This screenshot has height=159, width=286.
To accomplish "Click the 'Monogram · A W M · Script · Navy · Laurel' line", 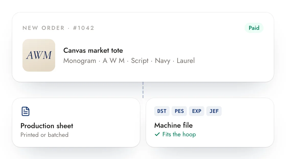I will [129, 61].
